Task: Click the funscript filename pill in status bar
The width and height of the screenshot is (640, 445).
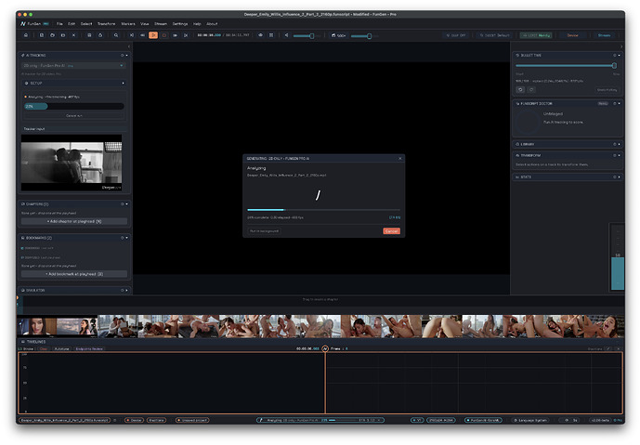Action: point(64,420)
